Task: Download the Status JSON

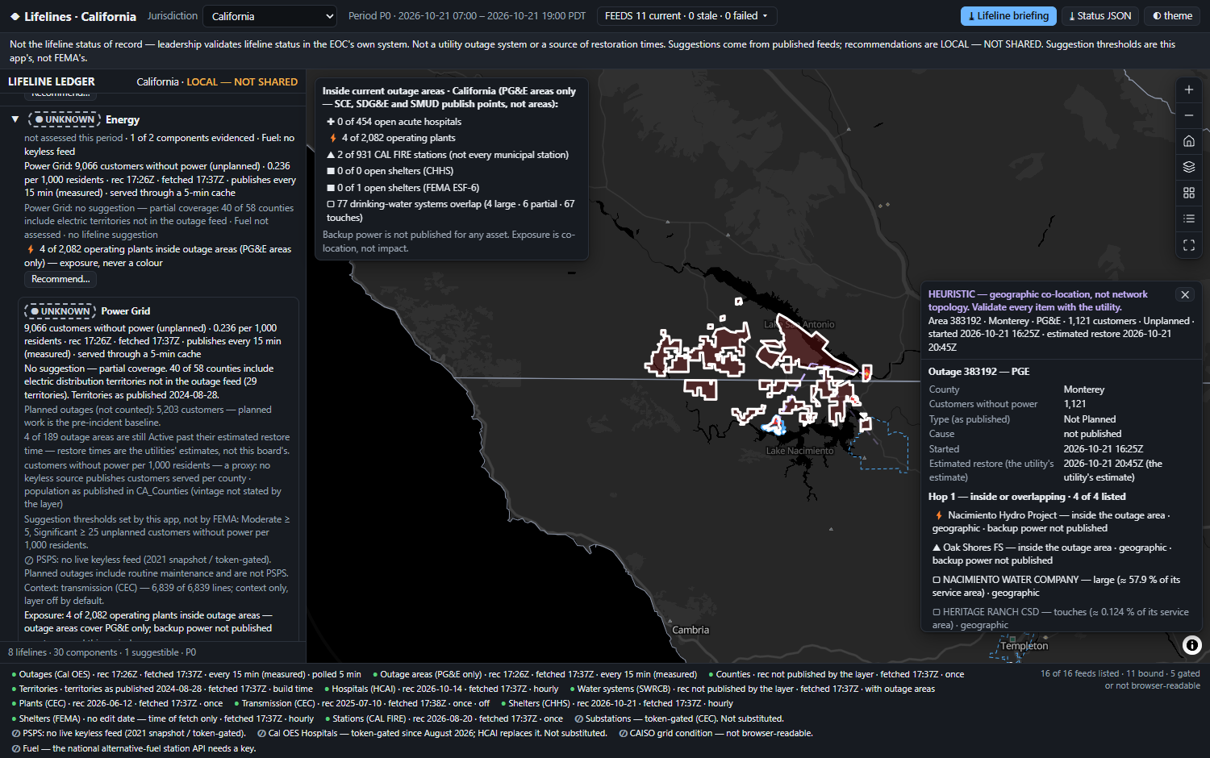Action: click(x=1099, y=16)
